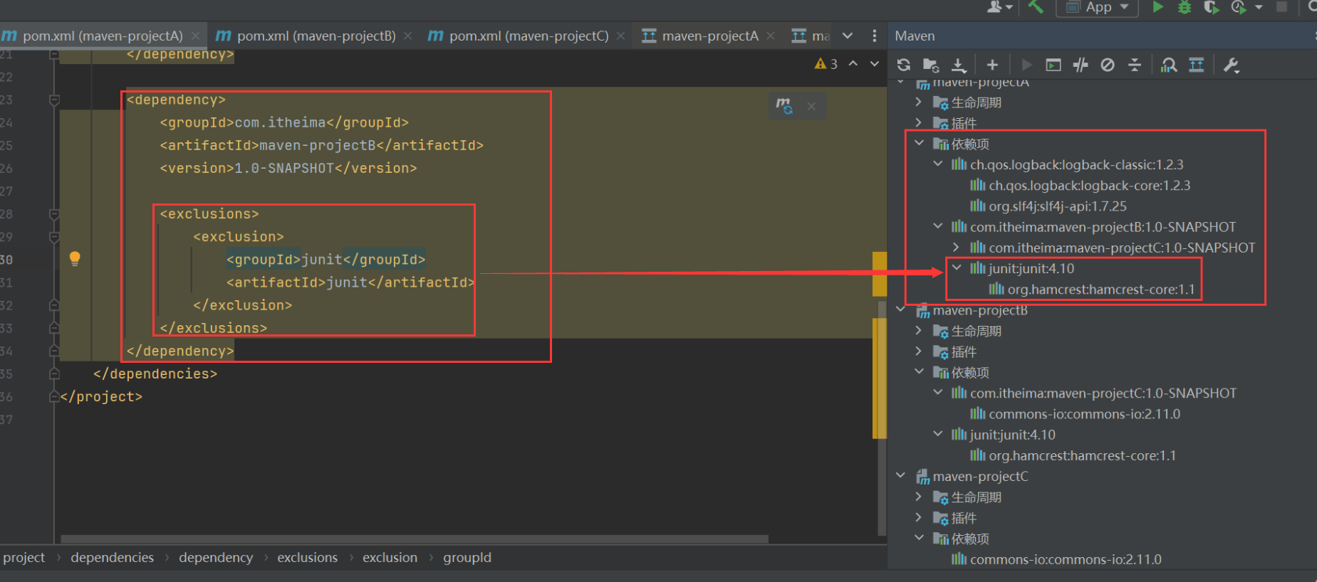Open Maven Settings wrench icon
The width and height of the screenshot is (1317, 582).
tap(1231, 65)
